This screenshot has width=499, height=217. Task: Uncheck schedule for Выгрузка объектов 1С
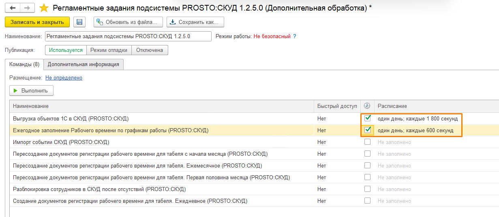tap(367, 118)
